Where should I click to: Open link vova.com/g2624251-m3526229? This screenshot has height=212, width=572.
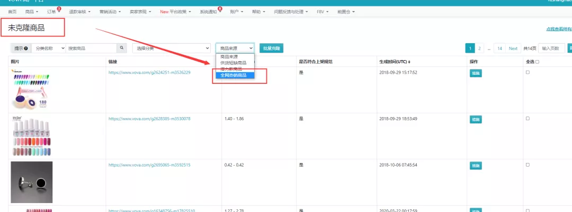tap(149, 73)
